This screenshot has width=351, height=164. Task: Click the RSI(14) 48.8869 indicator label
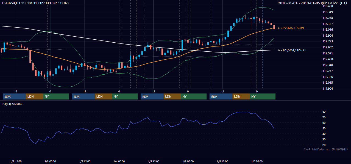click(12, 104)
